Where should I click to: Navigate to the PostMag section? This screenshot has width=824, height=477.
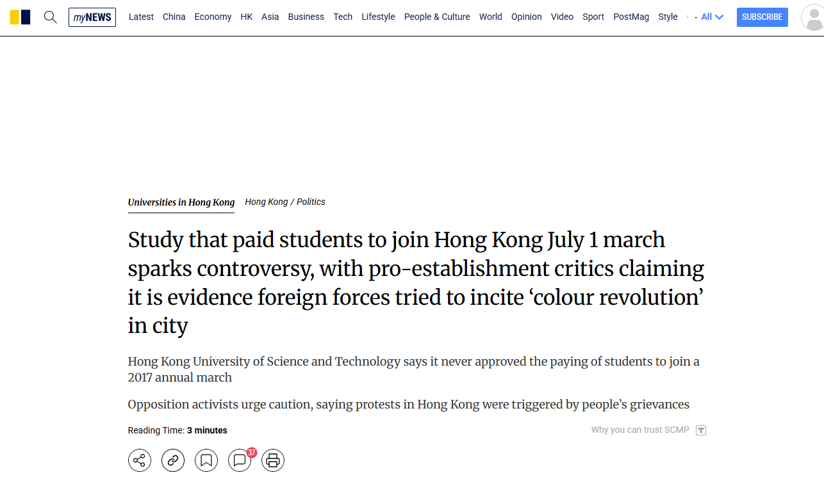click(631, 17)
